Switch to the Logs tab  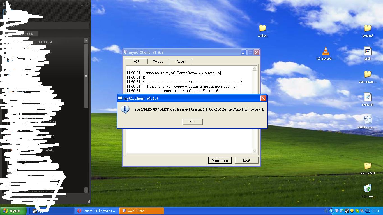point(135,61)
